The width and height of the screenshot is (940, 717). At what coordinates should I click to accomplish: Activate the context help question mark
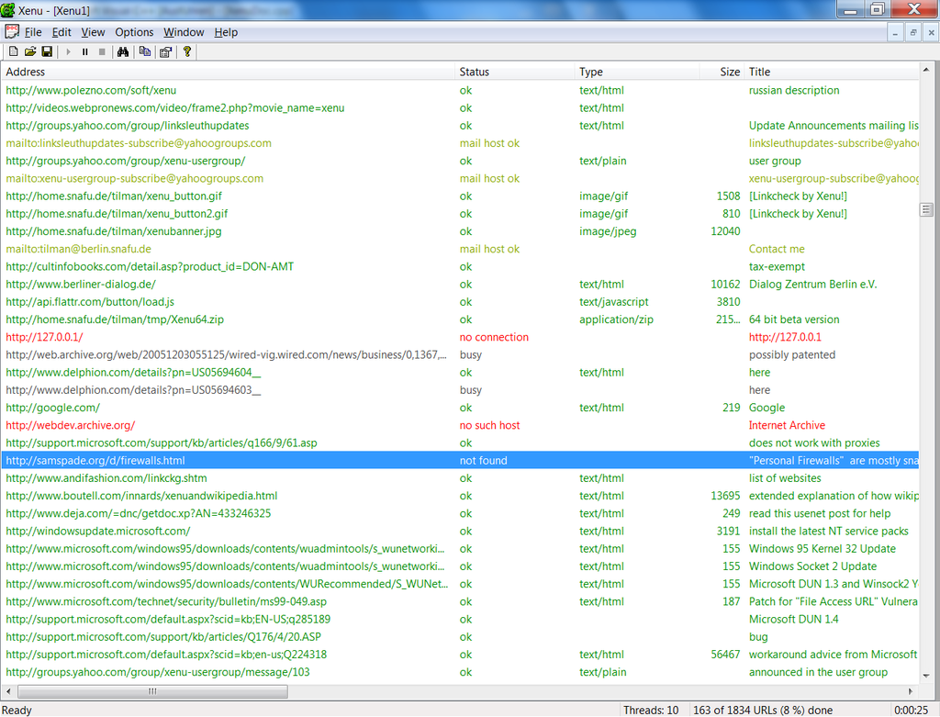187,51
